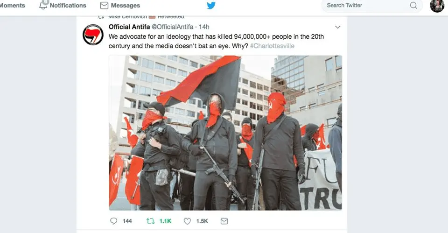The image size is (448, 233).
Task: Open the Notifications tab label
Action: [x=68, y=5]
